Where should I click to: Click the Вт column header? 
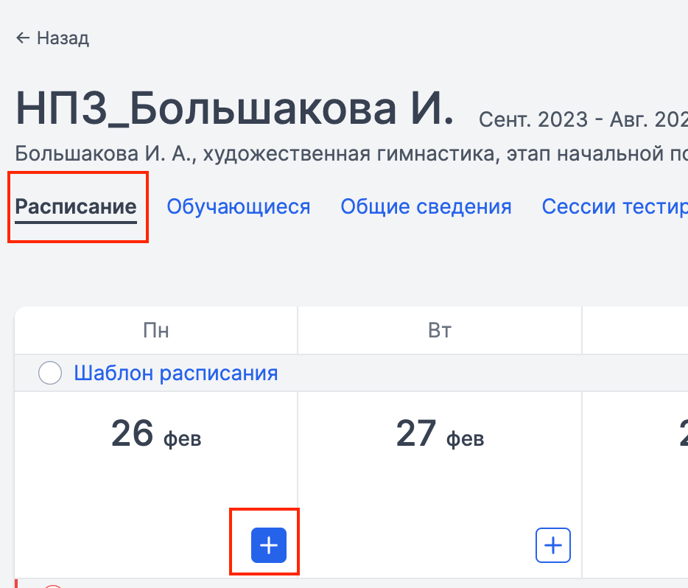[440, 331]
